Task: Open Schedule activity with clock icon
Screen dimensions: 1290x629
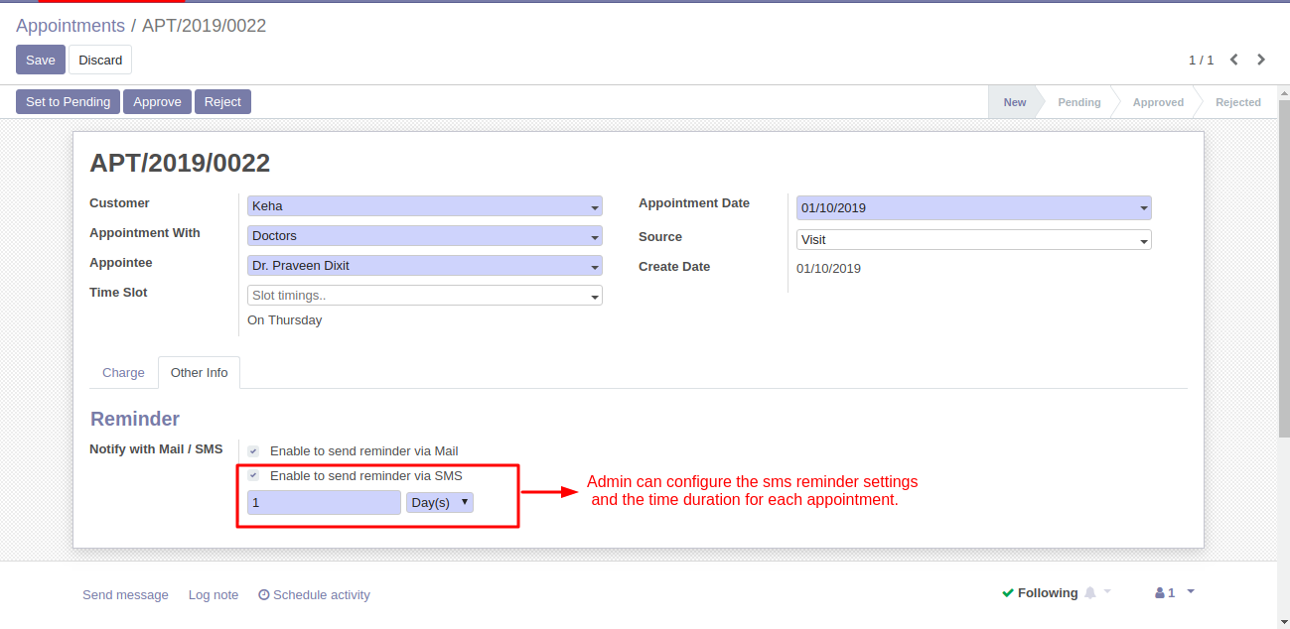Action: 314,595
